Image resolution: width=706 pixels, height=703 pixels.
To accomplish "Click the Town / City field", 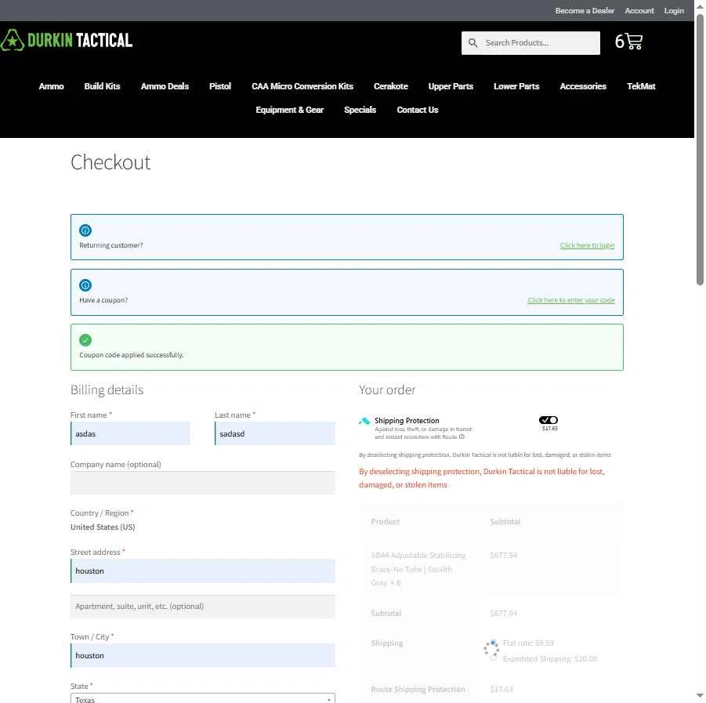I will (203, 656).
